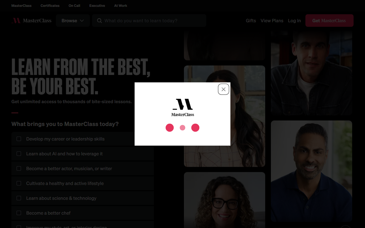This screenshot has height=228, width=365.
Task: Click the thumbnail of woman with curly hair and glasses
Action: pos(224,200)
